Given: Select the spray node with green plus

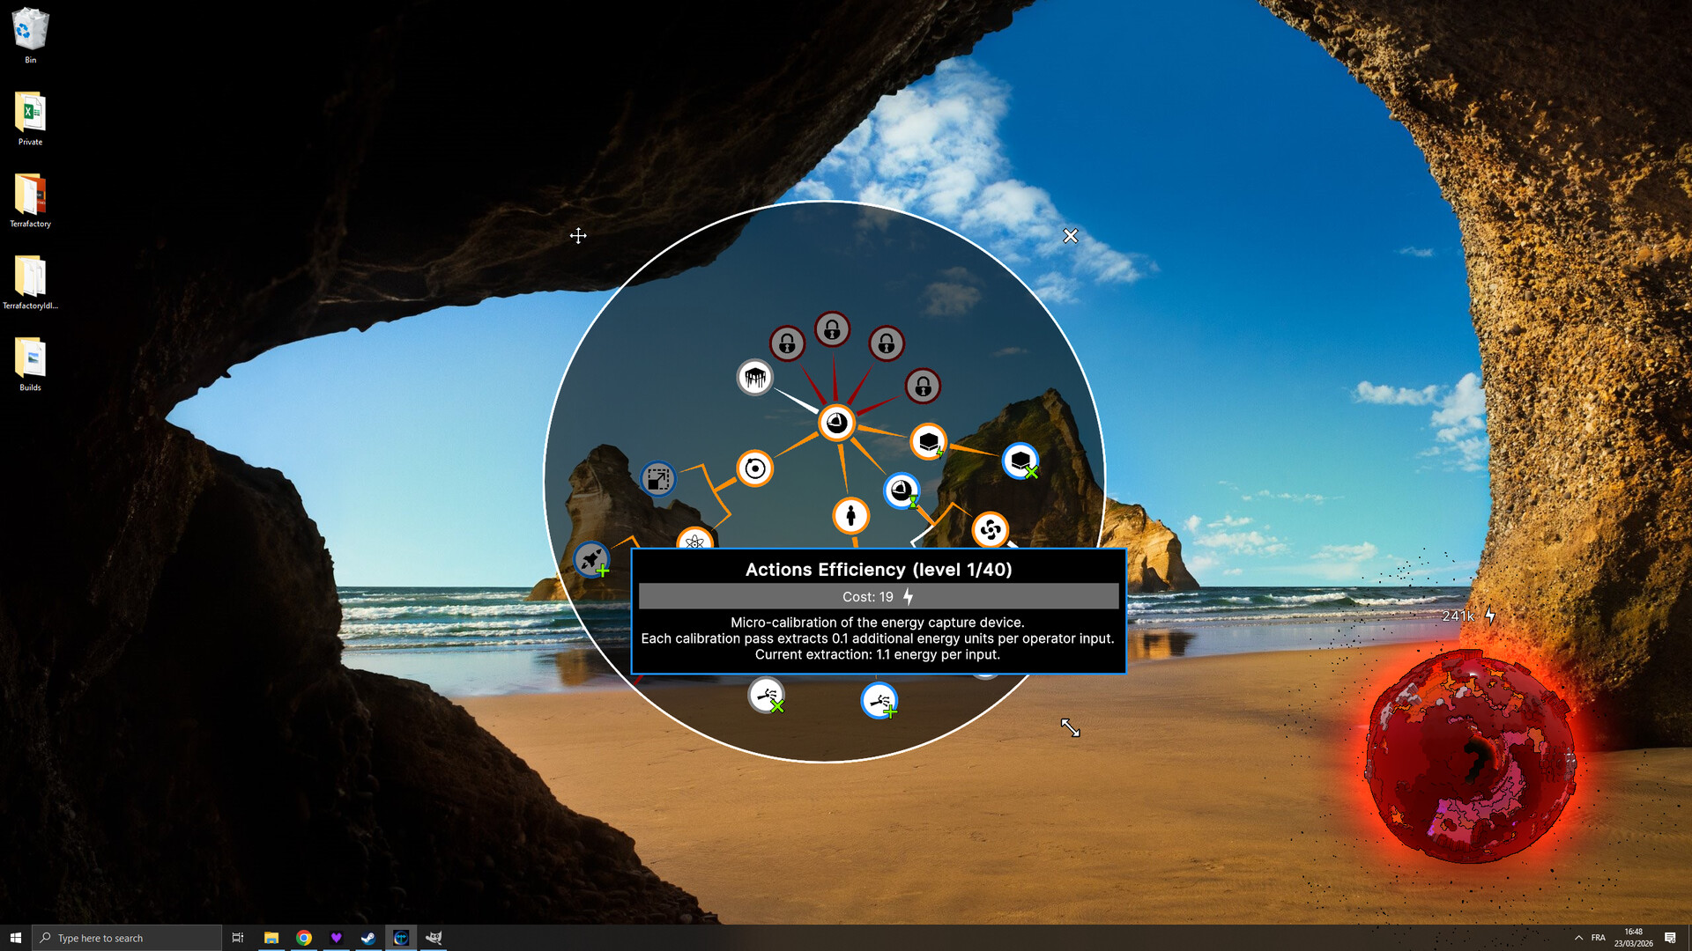Looking at the screenshot, I should coord(879,701).
